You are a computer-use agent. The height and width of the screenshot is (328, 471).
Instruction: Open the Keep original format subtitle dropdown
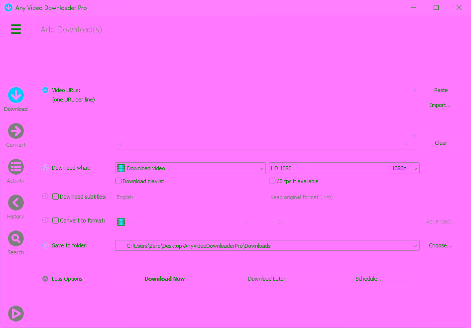pos(344,197)
